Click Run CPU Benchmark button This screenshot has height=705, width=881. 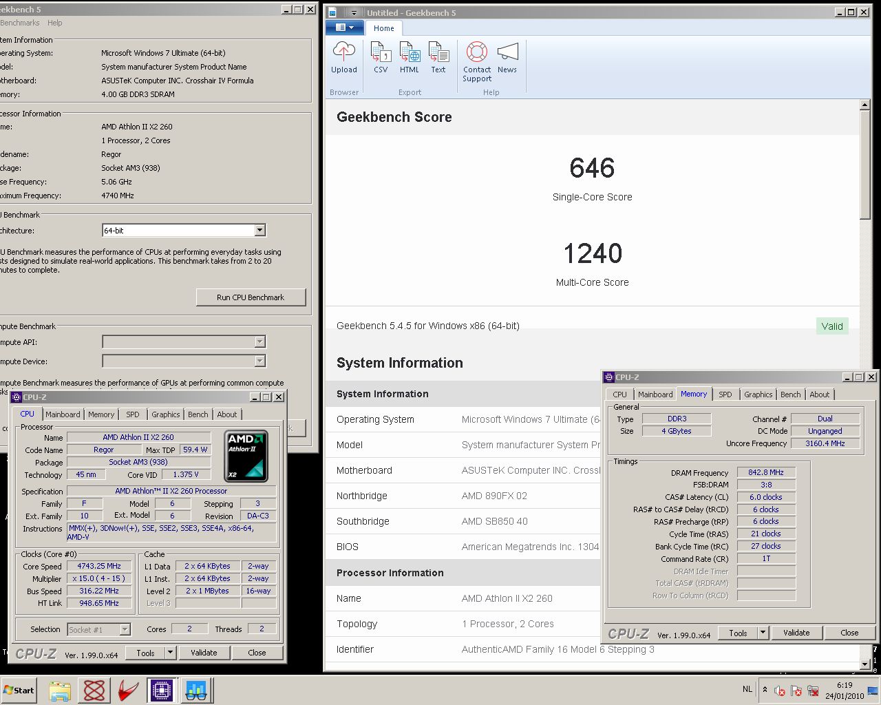(251, 297)
